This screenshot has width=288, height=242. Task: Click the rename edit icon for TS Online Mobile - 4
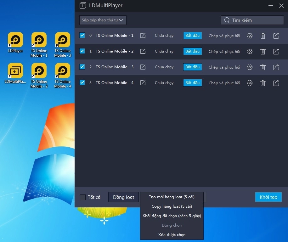point(143,83)
